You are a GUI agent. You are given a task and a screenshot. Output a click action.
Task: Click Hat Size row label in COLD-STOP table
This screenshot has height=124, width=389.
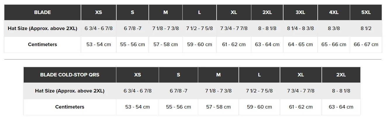(70, 91)
